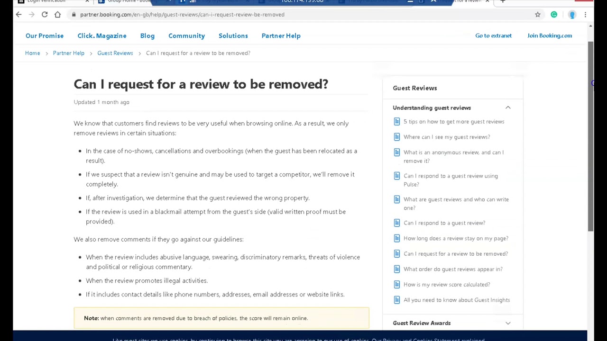
Task: Go to 'Home' in the breadcrumb
Action: pos(33,53)
